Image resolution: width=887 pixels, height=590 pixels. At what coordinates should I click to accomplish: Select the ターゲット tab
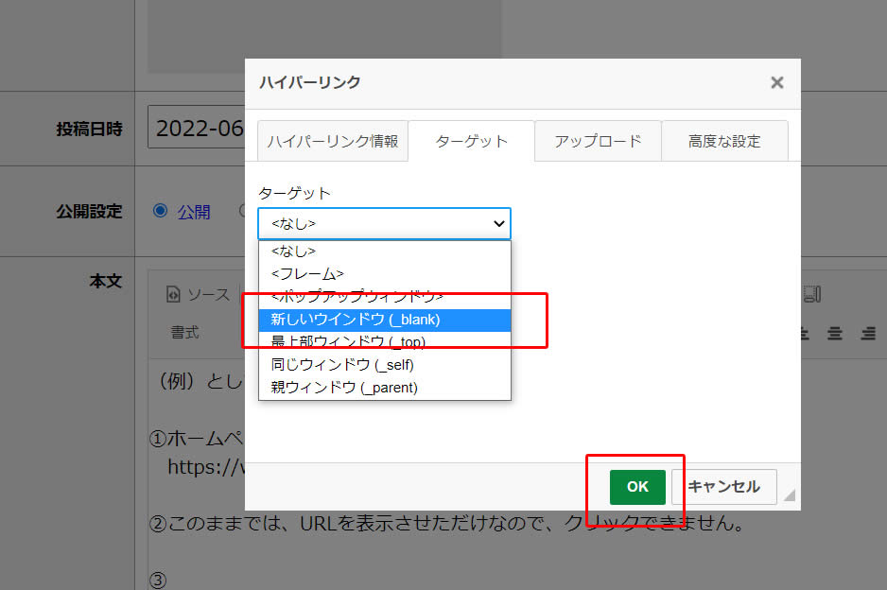[471, 141]
